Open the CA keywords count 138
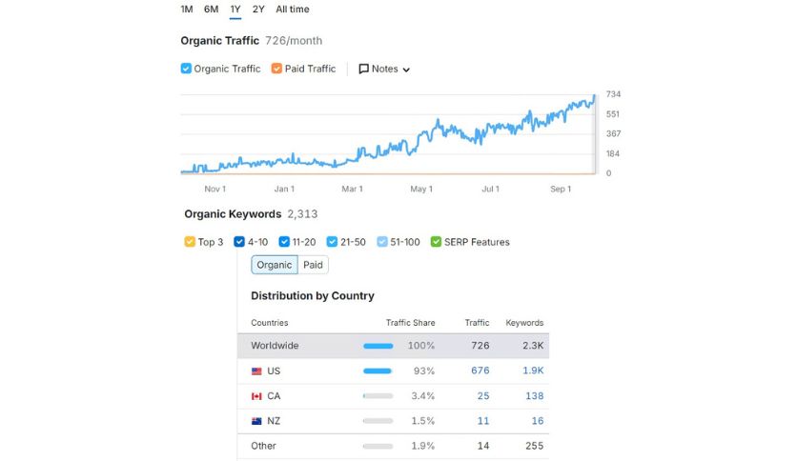Image resolution: width=797 pixels, height=461 pixels. pyautogui.click(x=534, y=395)
